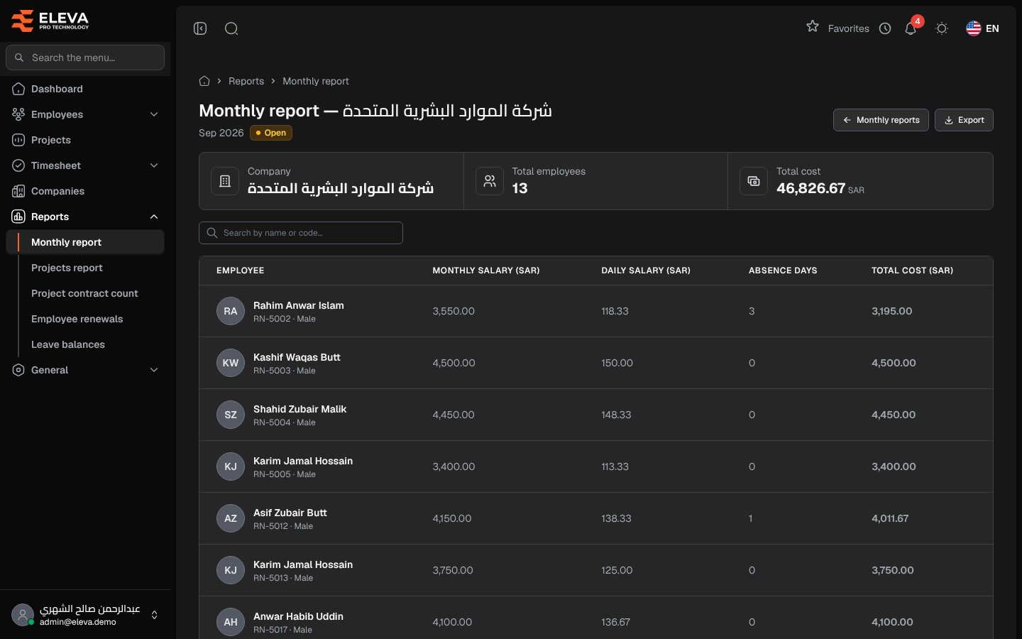This screenshot has width=1022, height=639.
Task: Open Employee renewals report
Action: point(77,319)
